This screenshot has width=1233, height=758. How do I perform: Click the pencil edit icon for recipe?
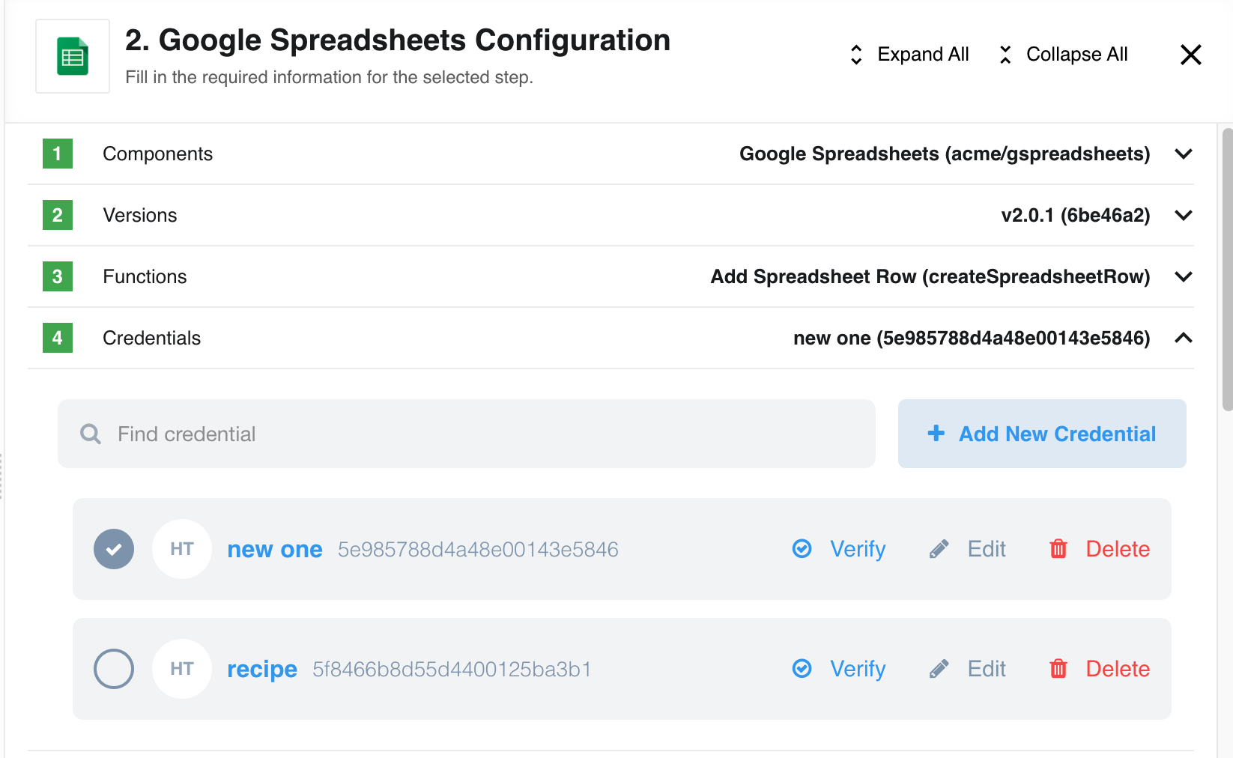939,669
